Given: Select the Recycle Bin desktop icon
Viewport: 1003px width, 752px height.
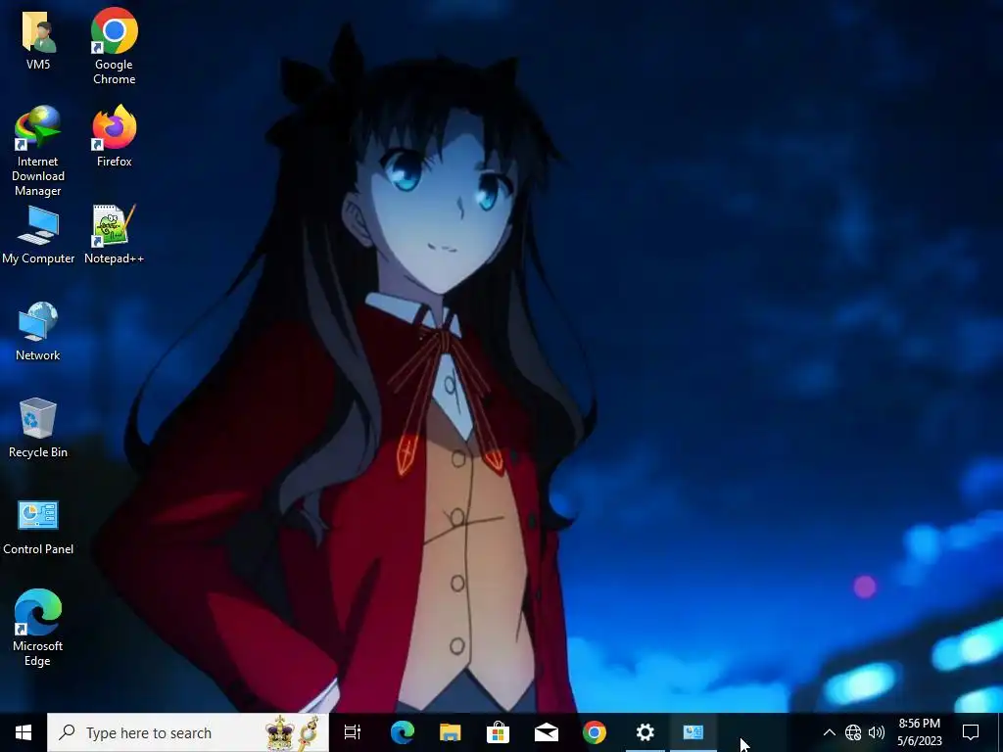Looking at the screenshot, I should (38, 429).
